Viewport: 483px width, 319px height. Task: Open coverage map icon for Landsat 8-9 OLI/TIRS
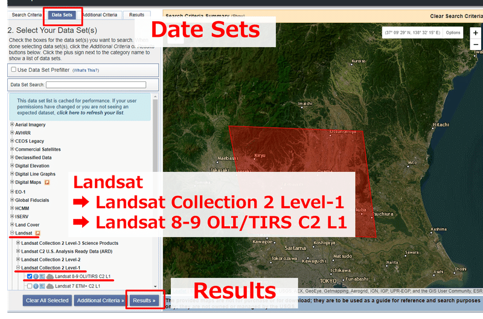click(42, 276)
